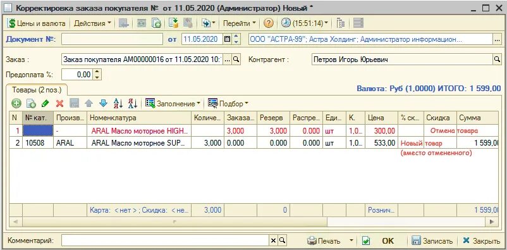This screenshot has height=250, width=507.
Task: Click the Комментарий input field
Action: coord(165,241)
